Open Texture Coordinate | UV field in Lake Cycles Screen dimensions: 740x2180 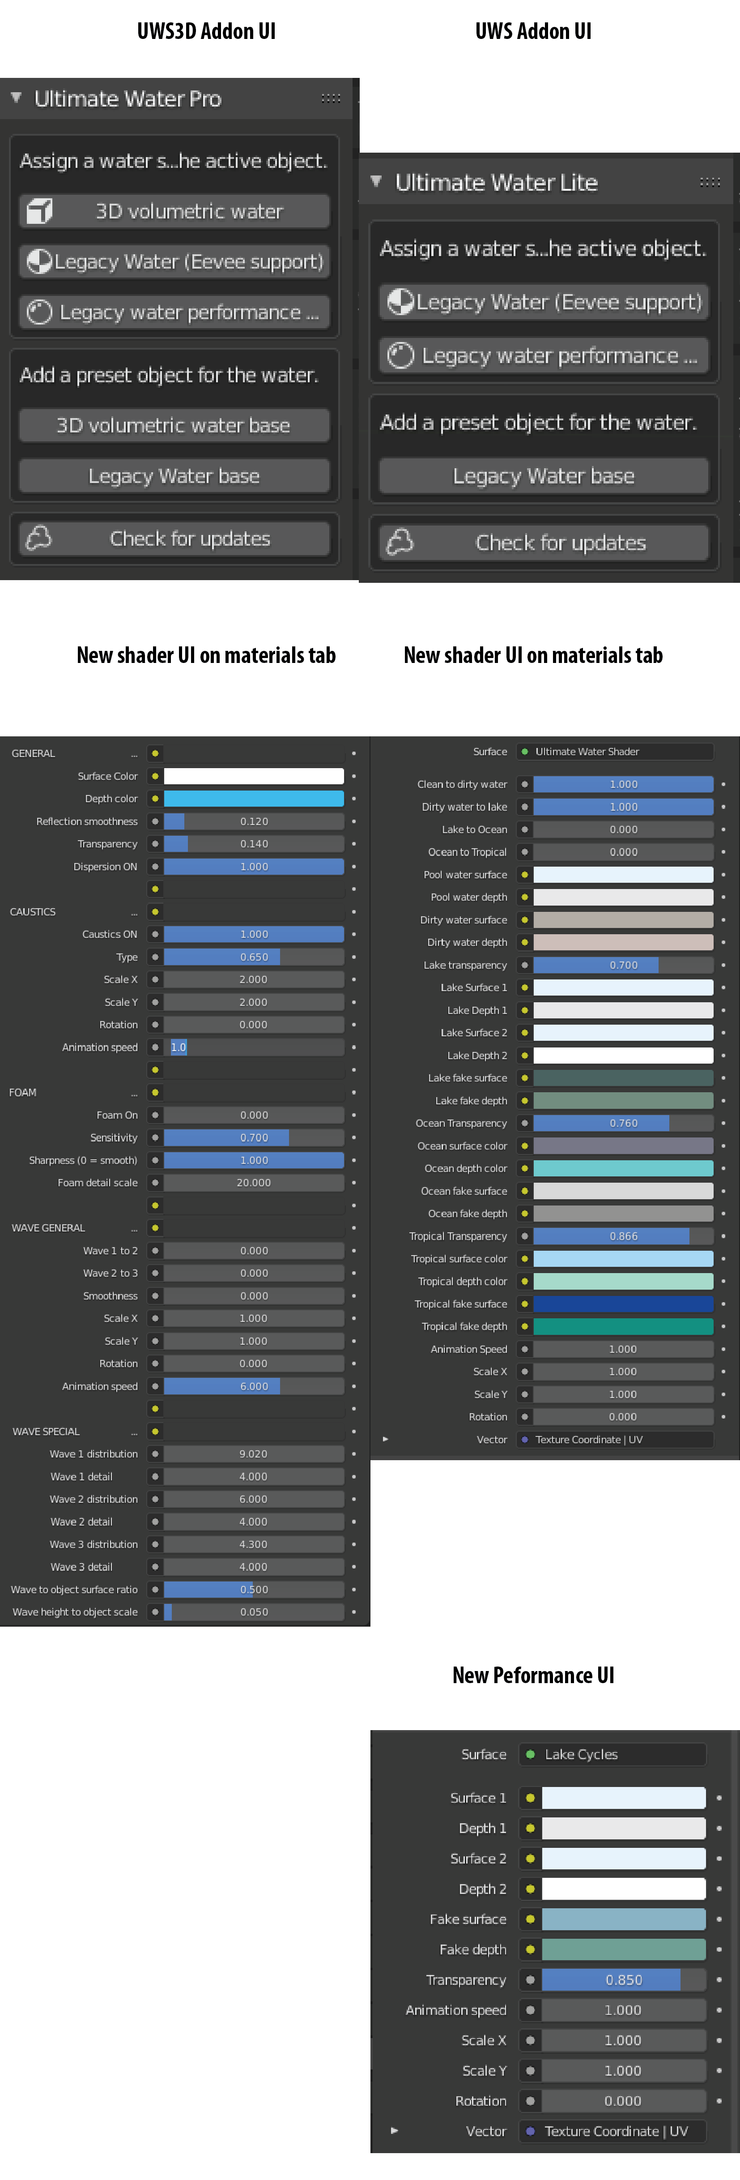coord(614,2131)
